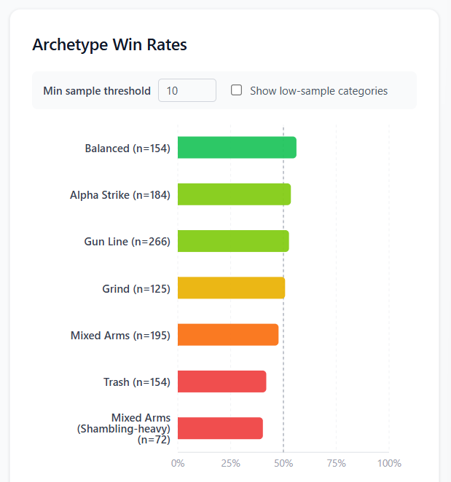Click the green Balanced win rate bar
This screenshot has height=482, width=451.
point(237,148)
